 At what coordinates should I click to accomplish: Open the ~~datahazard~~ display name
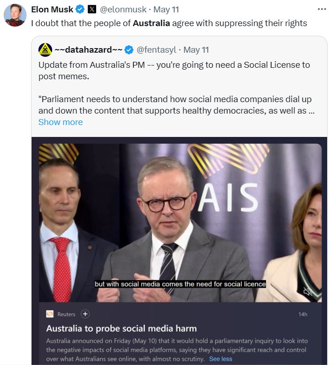pyautogui.click(x=88, y=50)
